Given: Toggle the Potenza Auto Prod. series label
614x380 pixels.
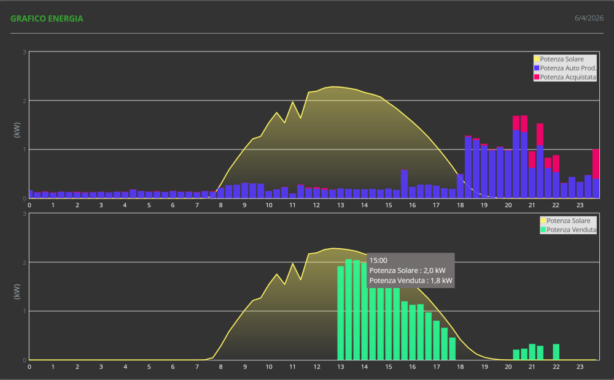Looking at the screenshot, I should [568, 68].
